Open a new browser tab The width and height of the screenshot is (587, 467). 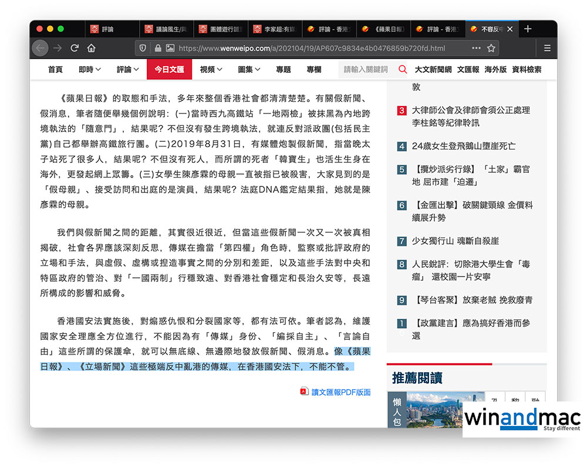tap(528, 29)
